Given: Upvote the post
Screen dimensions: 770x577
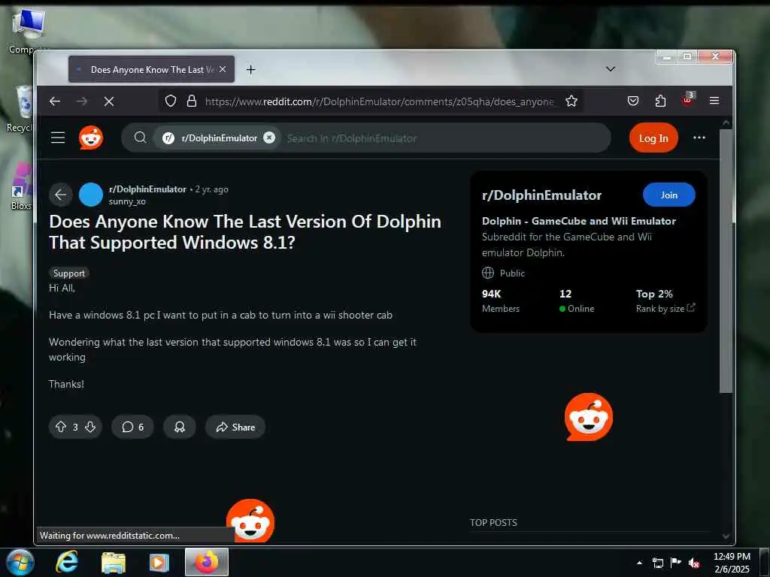Looking at the screenshot, I should pyautogui.click(x=60, y=427).
